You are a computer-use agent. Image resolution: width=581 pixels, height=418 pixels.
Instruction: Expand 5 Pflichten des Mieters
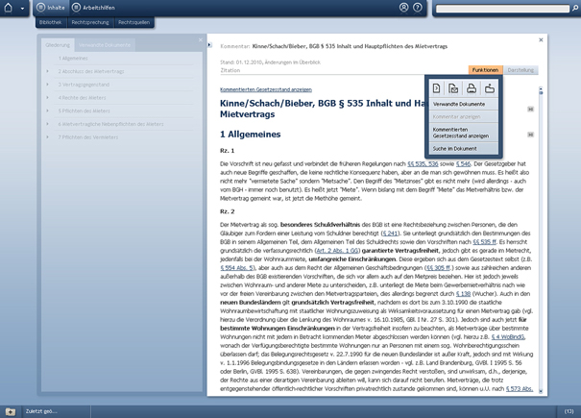[47, 111]
